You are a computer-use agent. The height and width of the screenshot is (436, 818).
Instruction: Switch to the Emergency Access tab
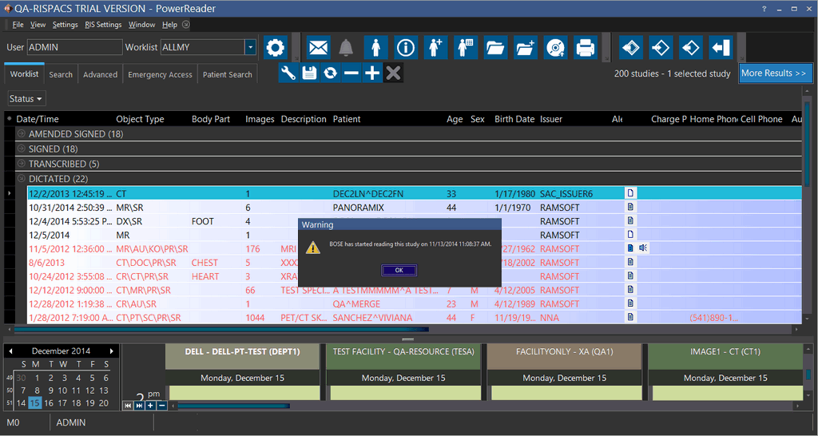[160, 75]
